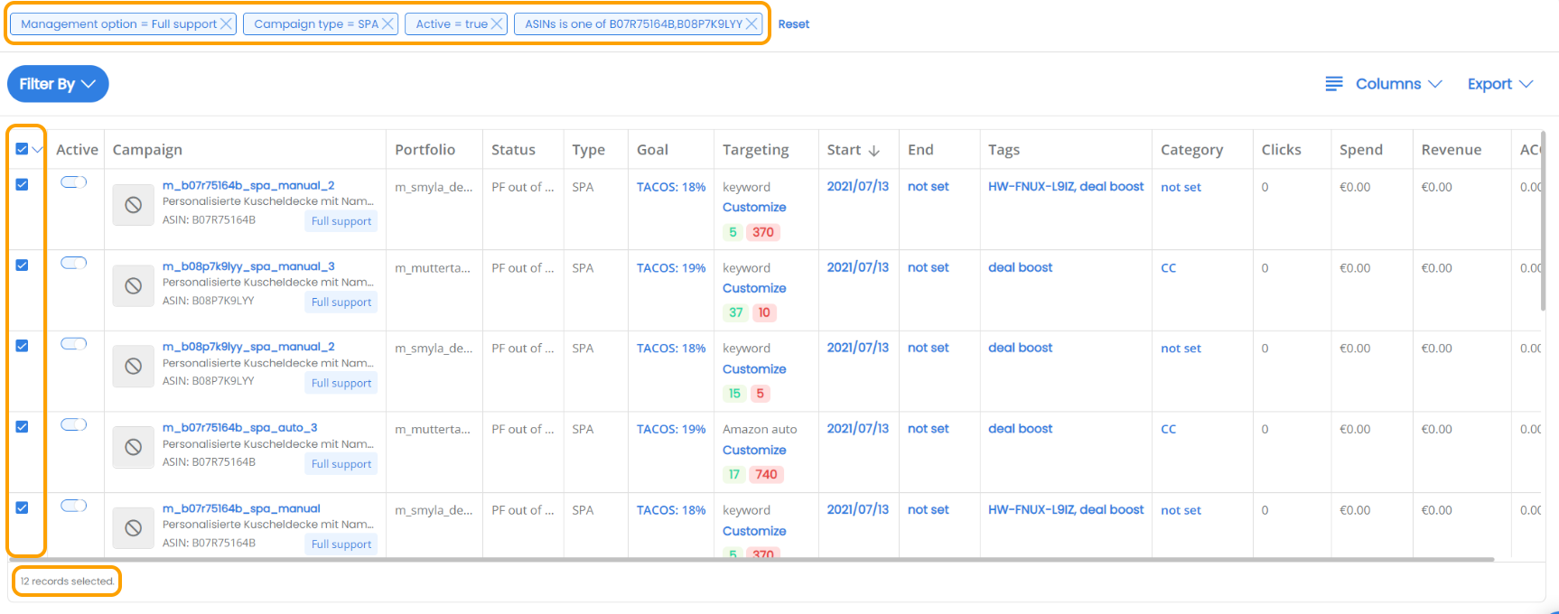Toggle active switch for last row m_b07r75164b_spa_manual

(x=73, y=506)
